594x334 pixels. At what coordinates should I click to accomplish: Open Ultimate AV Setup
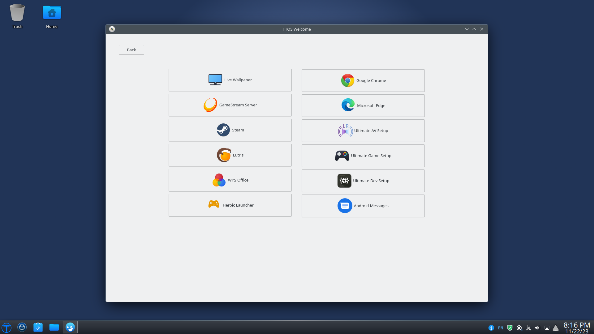tap(363, 131)
